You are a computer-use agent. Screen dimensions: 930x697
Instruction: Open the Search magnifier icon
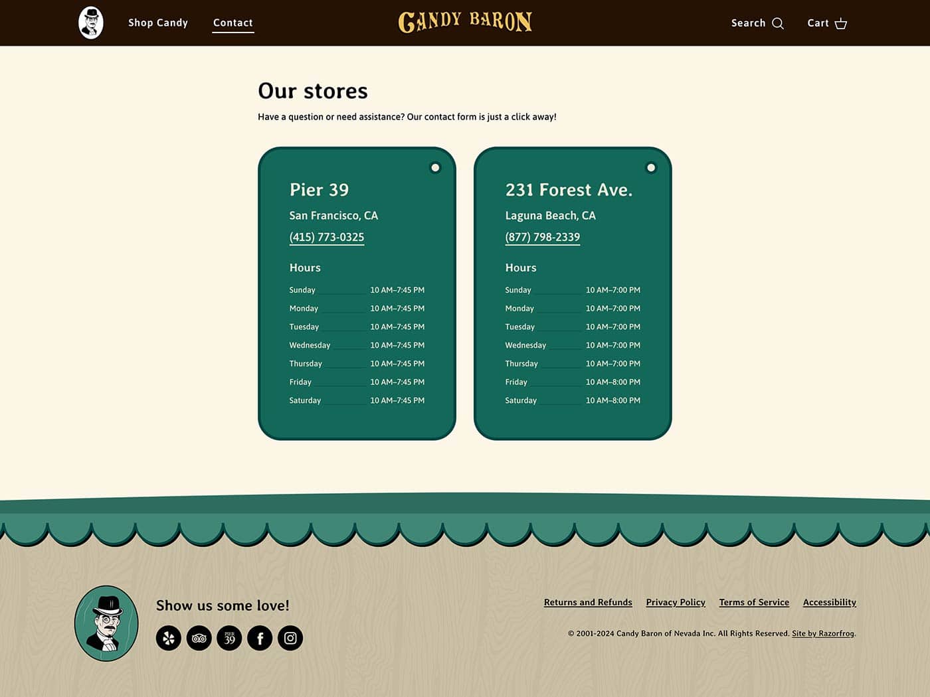[778, 23]
